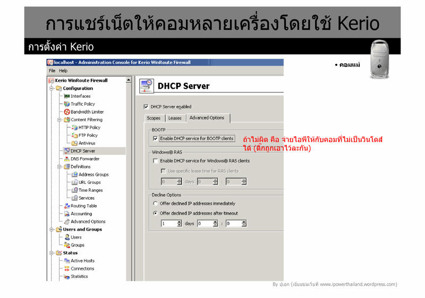Image resolution: width=425 pixels, height=298 pixels.
Task: Check Use specific lease time for RAS clients
Action: click(163, 171)
